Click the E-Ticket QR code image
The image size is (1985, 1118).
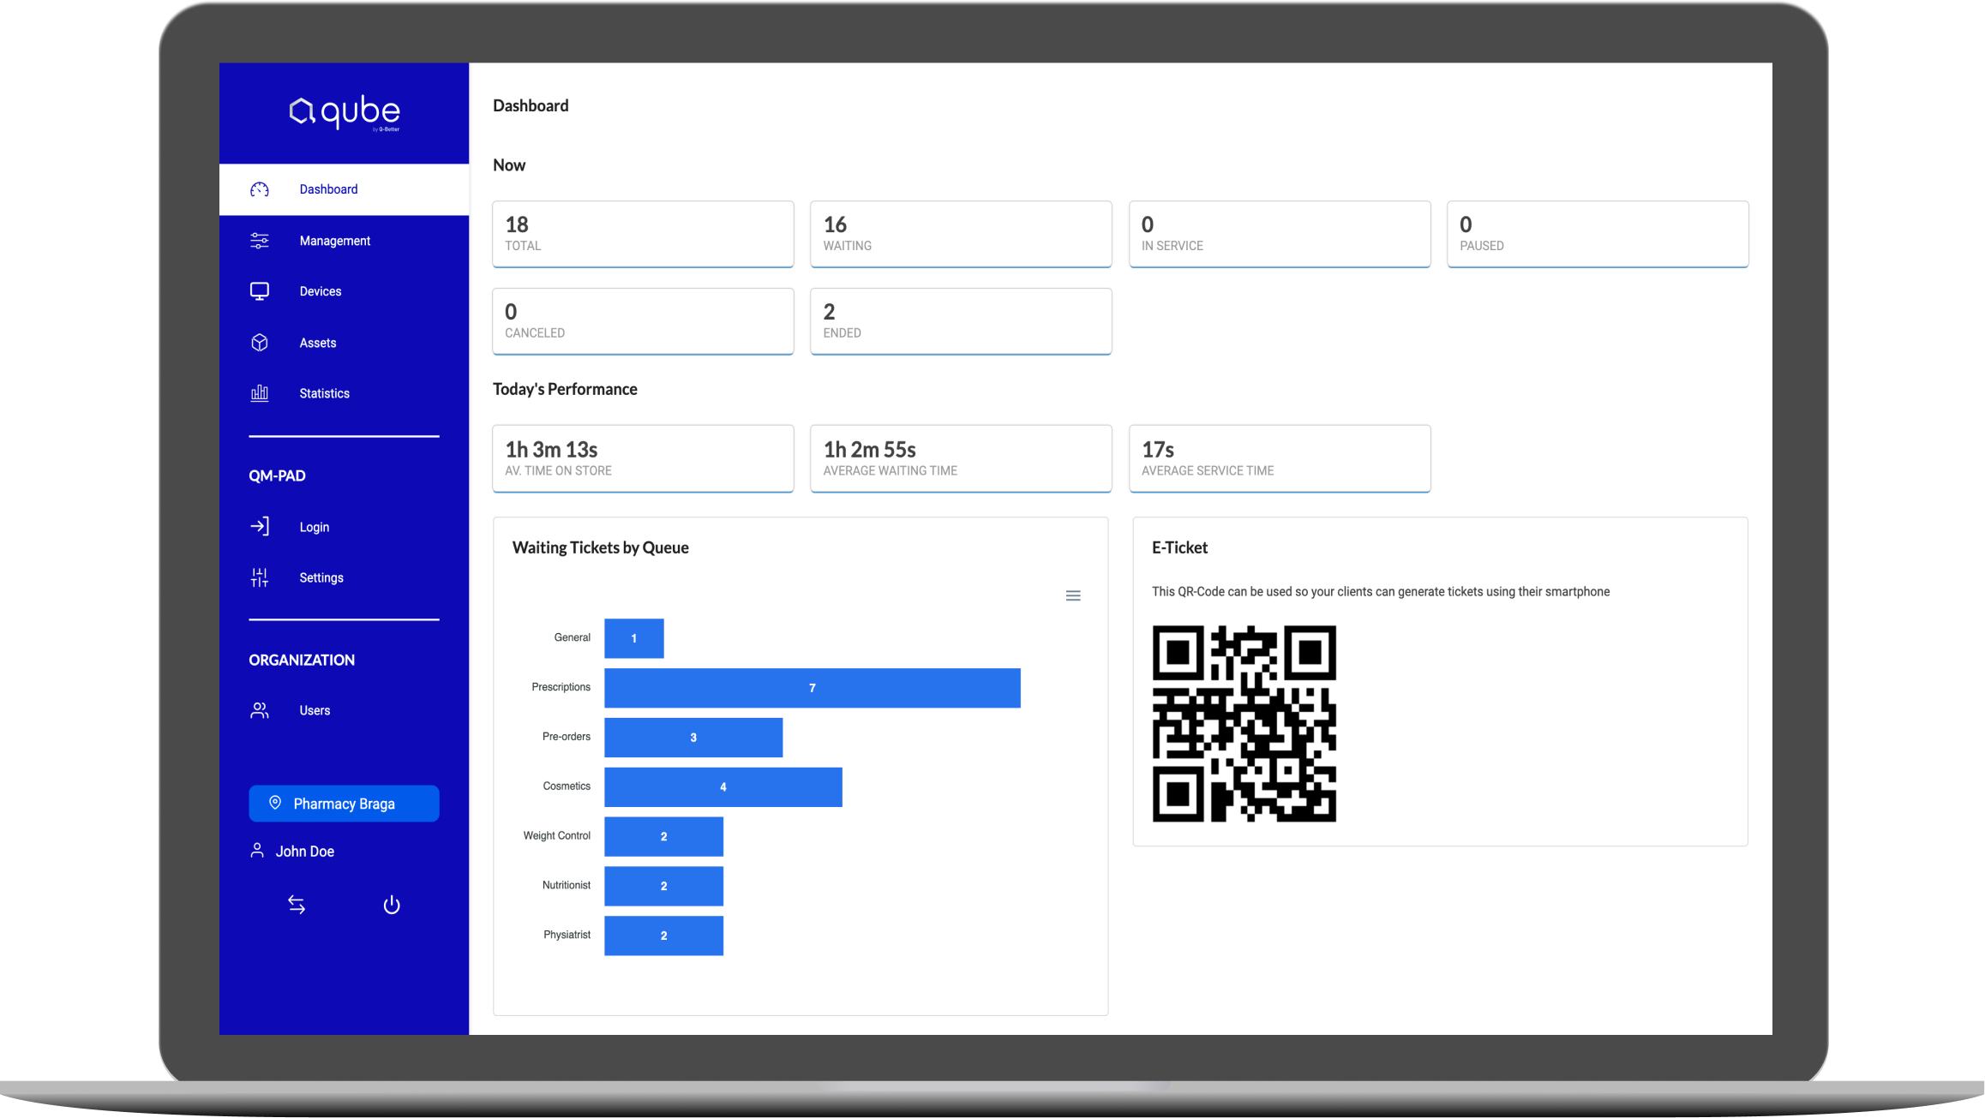pyautogui.click(x=1244, y=724)
